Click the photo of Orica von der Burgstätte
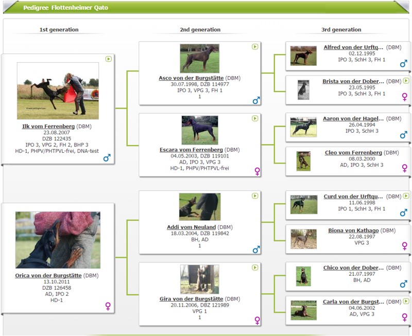The height and width of the screenshot is (336, 412). click(x=58, y=240)
